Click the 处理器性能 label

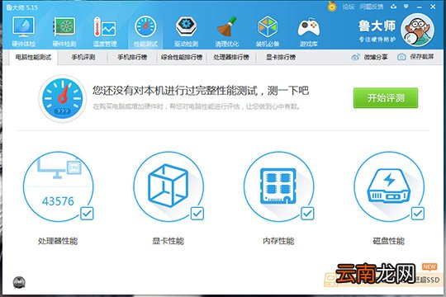(x=58, y=241)
